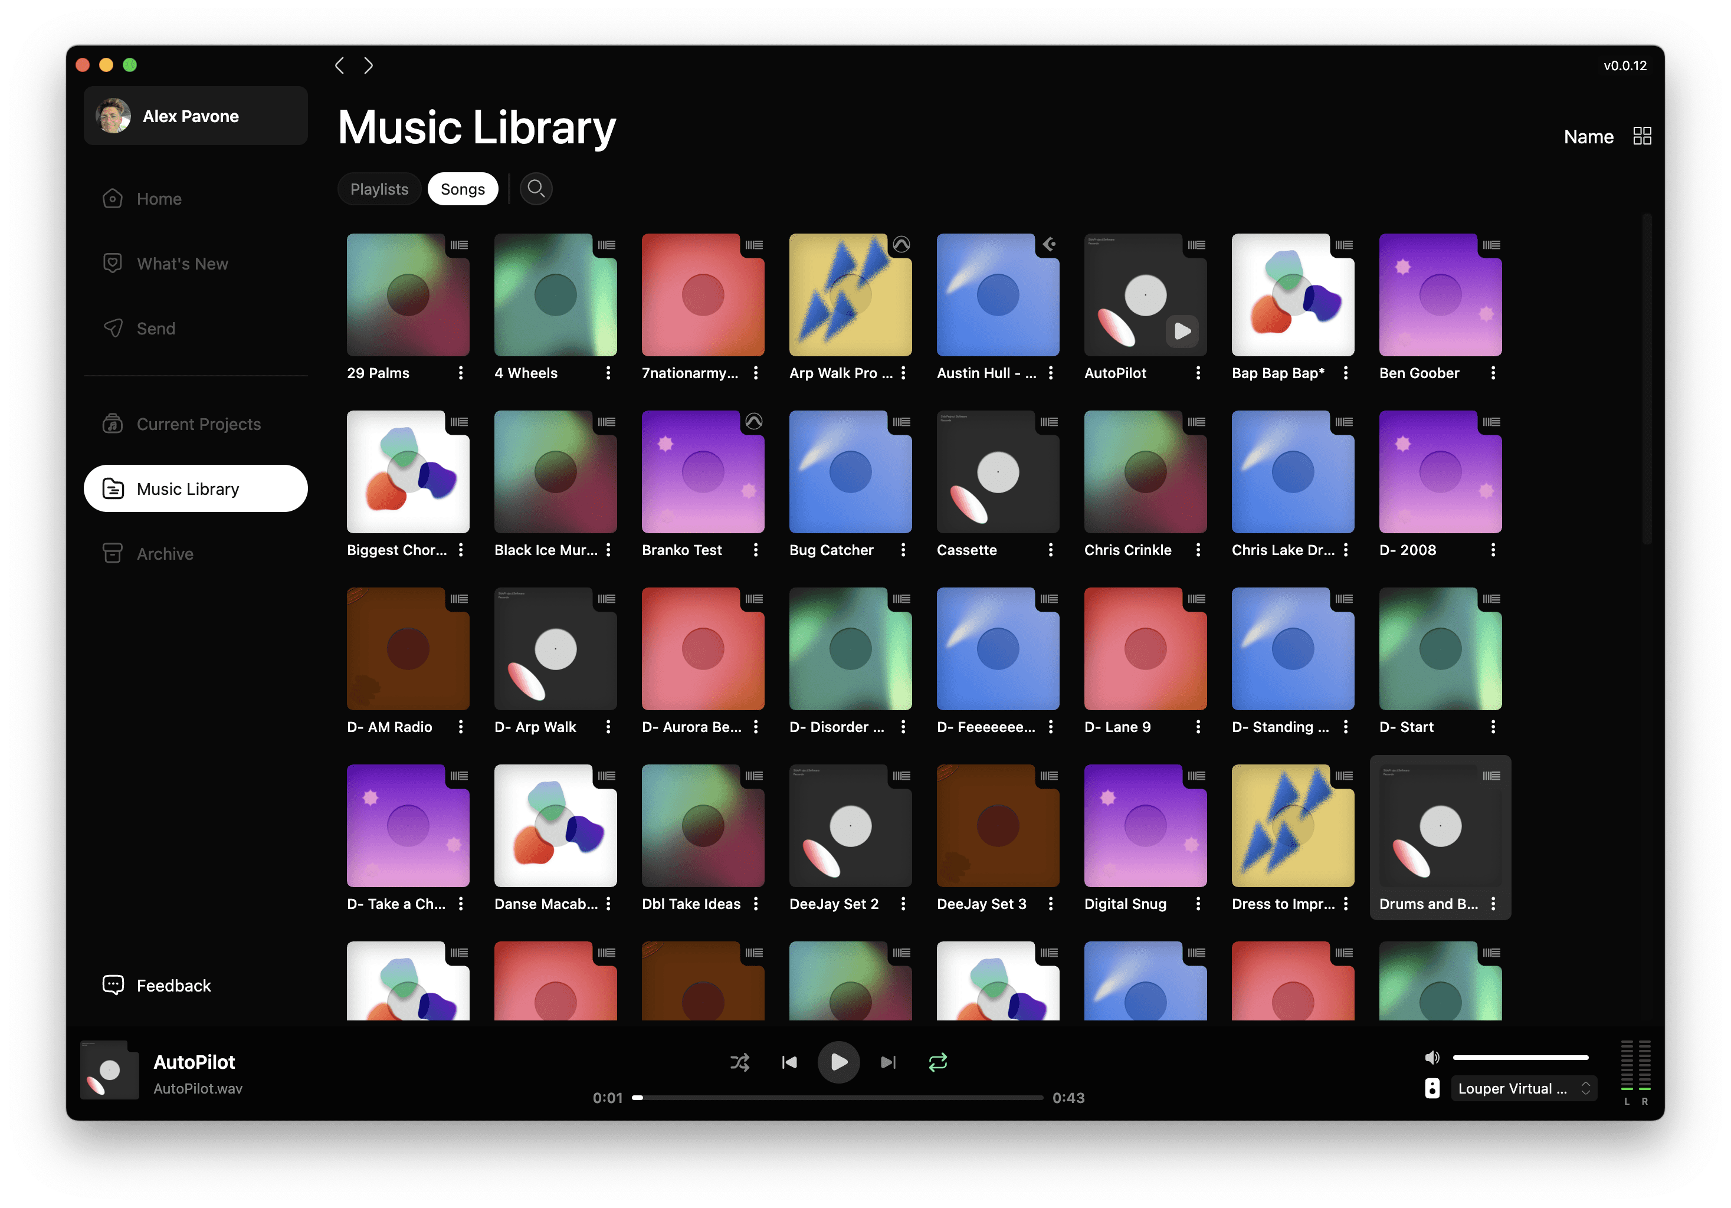Toggle shuffle playback
Screen dimensions: 1731x1208
[740, 1062]
